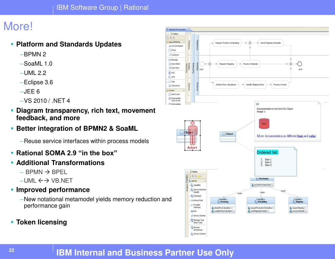Screen dimensions: 335x259
Task: Click the Send Shipping Schedule task
Action: (x=271, y=43)
